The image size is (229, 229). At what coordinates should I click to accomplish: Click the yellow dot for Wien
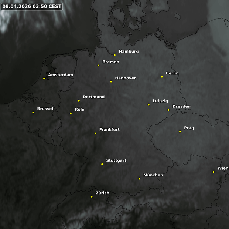213,172
